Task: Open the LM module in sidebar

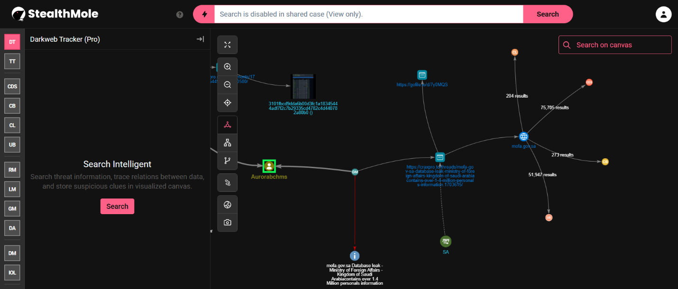Action: click(x=12, y=189)
